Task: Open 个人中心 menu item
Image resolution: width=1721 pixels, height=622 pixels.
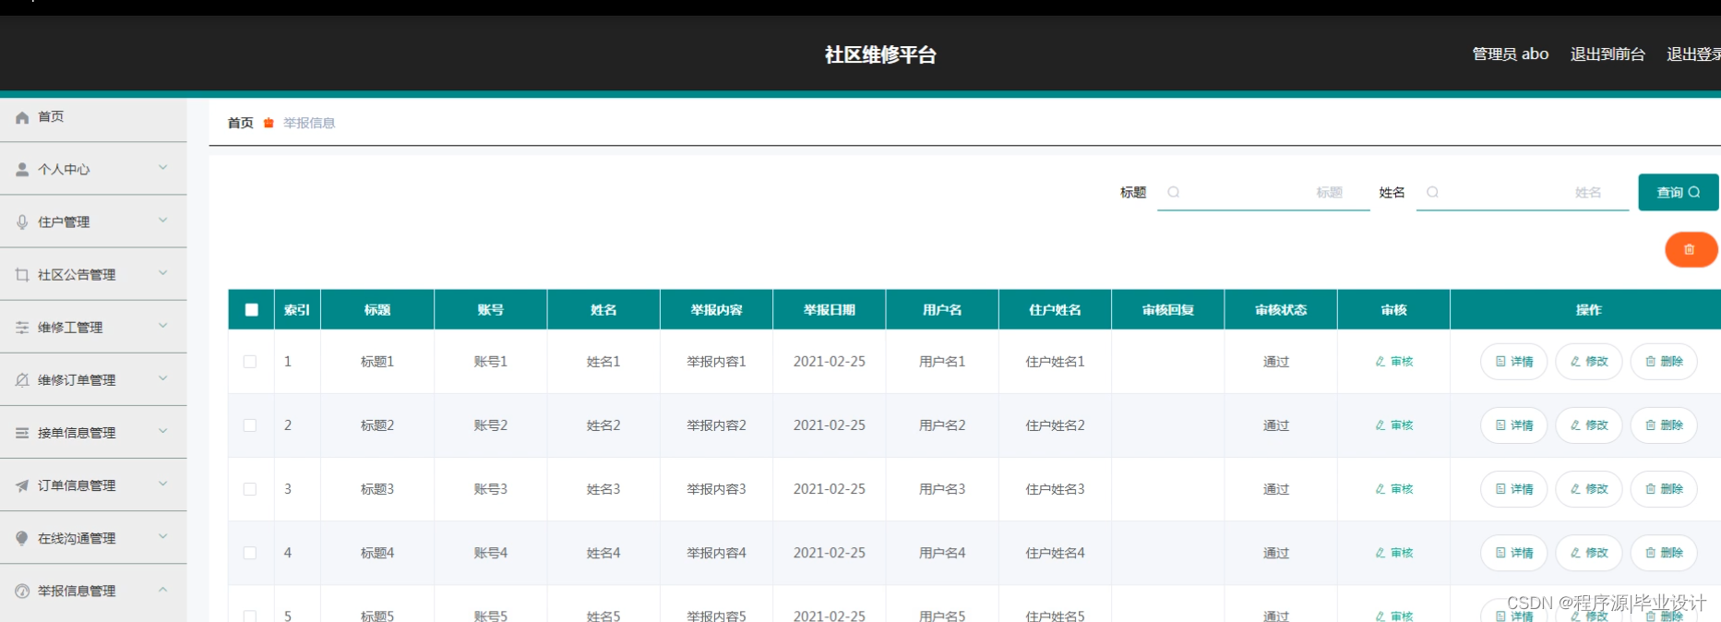Action: (93, 170)
